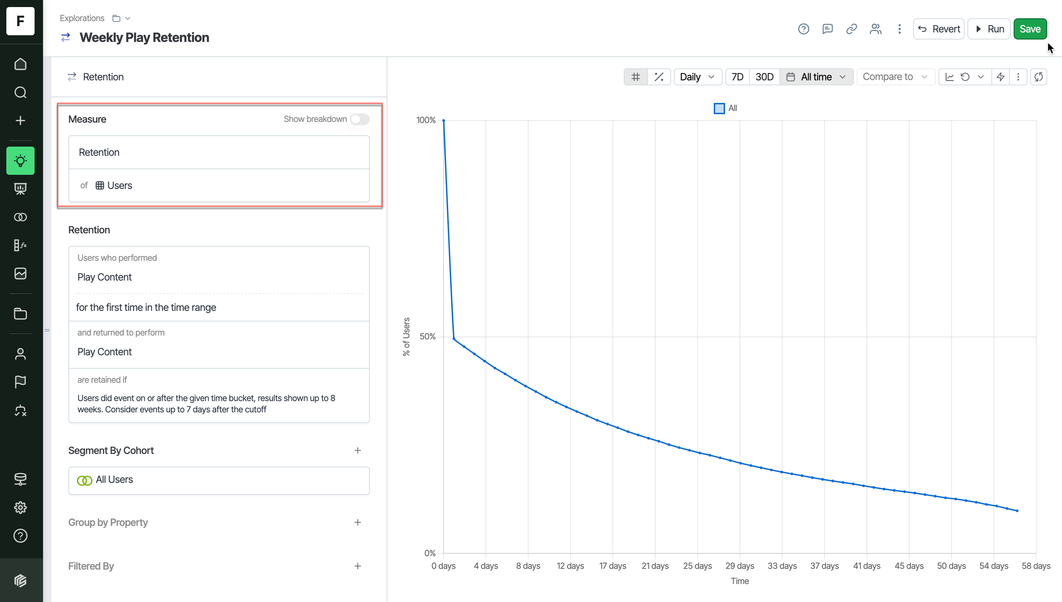Add a Filtered By condition

[357, 566]
